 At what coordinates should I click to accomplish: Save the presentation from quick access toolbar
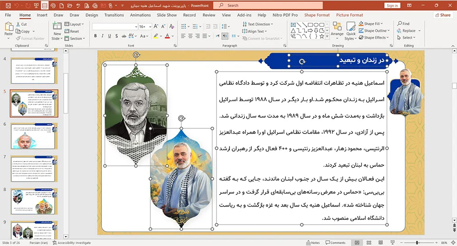[8, 5]
